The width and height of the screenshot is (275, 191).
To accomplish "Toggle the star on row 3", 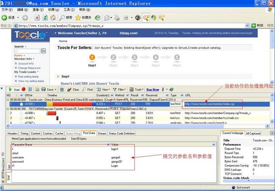I will tap(22, 118).
